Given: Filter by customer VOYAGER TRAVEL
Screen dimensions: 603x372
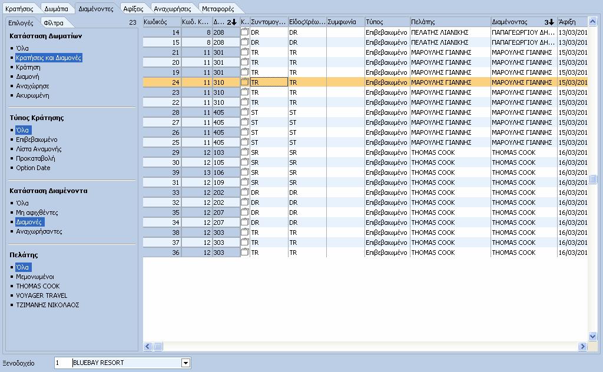Looking at the screenshot, I should point(42,295).
